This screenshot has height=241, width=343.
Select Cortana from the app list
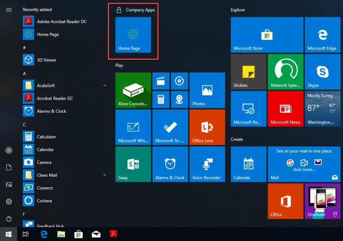44,201
